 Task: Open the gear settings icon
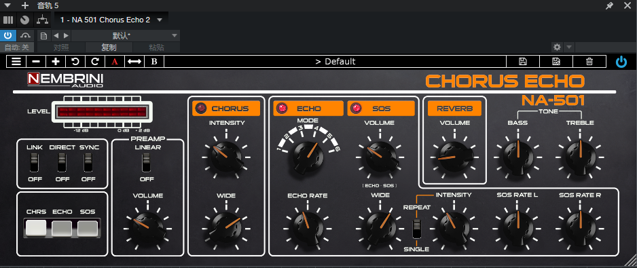(x=557, y=47)
